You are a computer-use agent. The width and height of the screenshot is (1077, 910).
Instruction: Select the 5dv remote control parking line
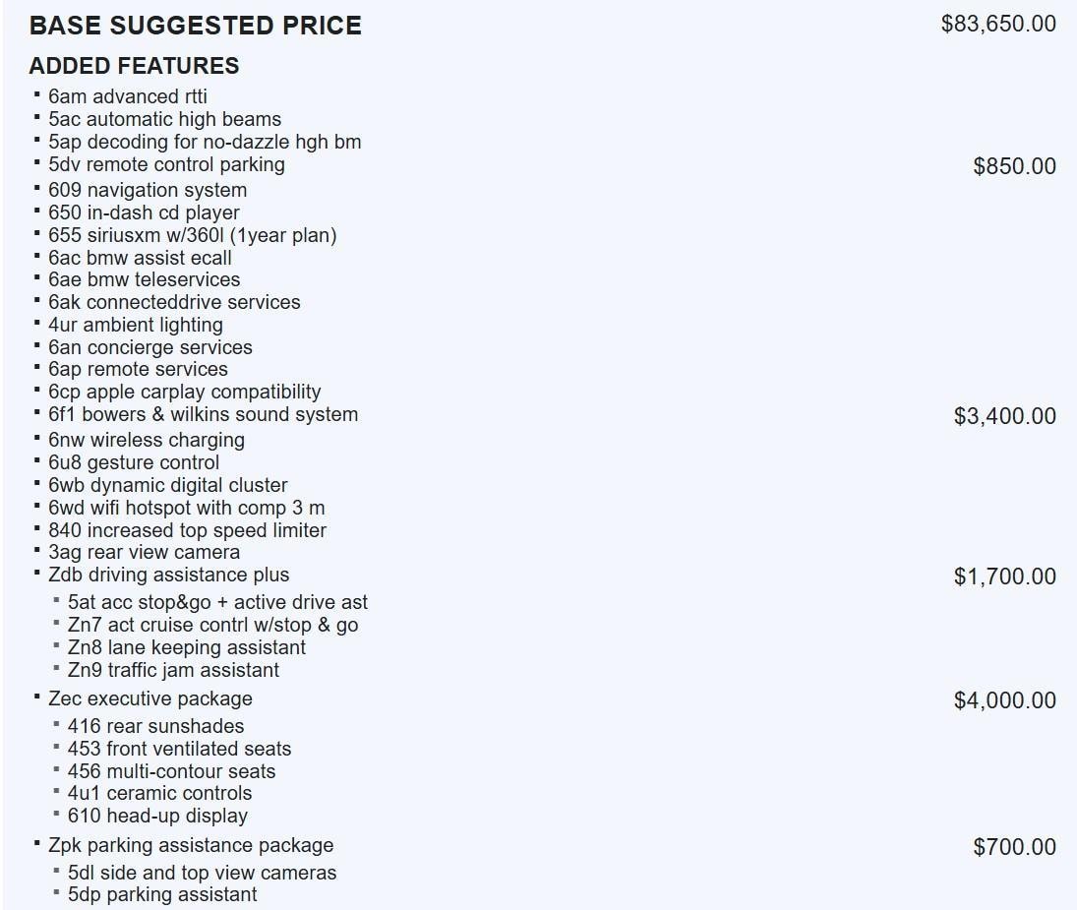166,164
